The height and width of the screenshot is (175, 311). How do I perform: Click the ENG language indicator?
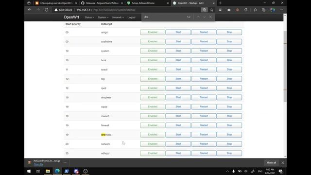(x=260, y=171)
